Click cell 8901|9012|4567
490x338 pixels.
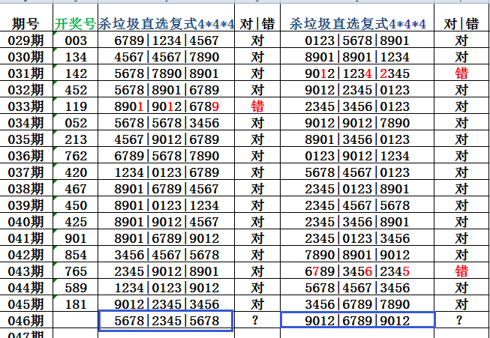(167, 222)
